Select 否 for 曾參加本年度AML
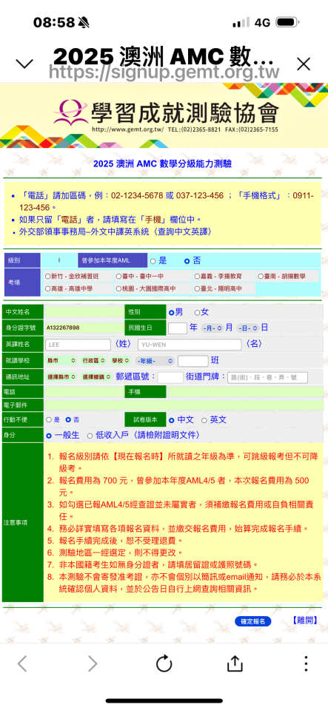Viewport: 328px width, 710px height. pos(187,261)
